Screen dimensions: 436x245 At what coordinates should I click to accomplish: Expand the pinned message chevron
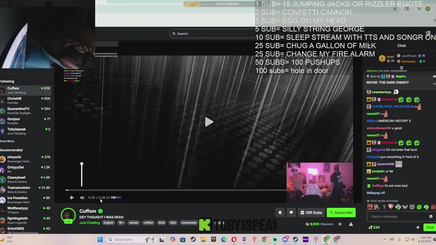(434, 83)
